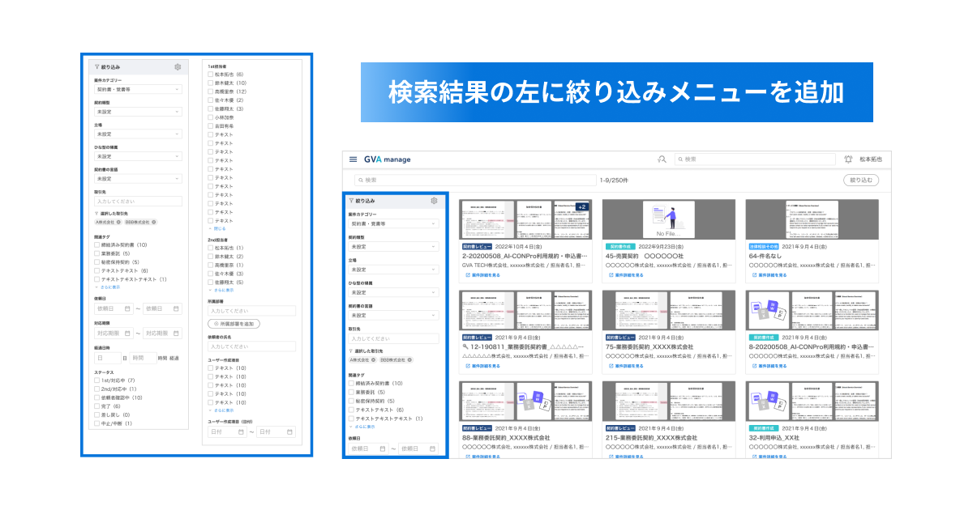Click the 契約書作成 tag on 45-売買契約 card
Screen dimensions: 973x510
coord(619,246)
